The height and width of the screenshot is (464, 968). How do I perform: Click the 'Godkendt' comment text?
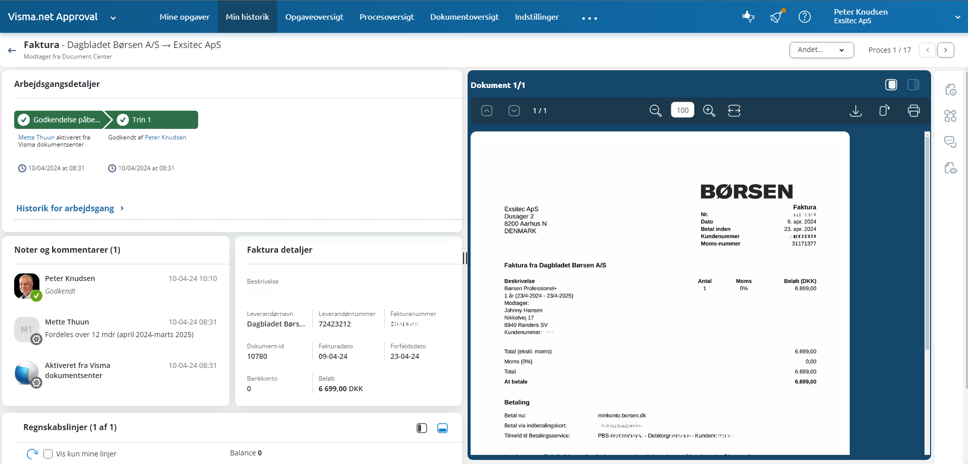tap(60, 291)
